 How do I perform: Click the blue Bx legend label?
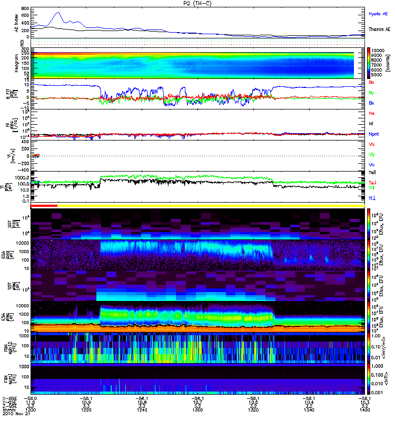click(371, 103)
